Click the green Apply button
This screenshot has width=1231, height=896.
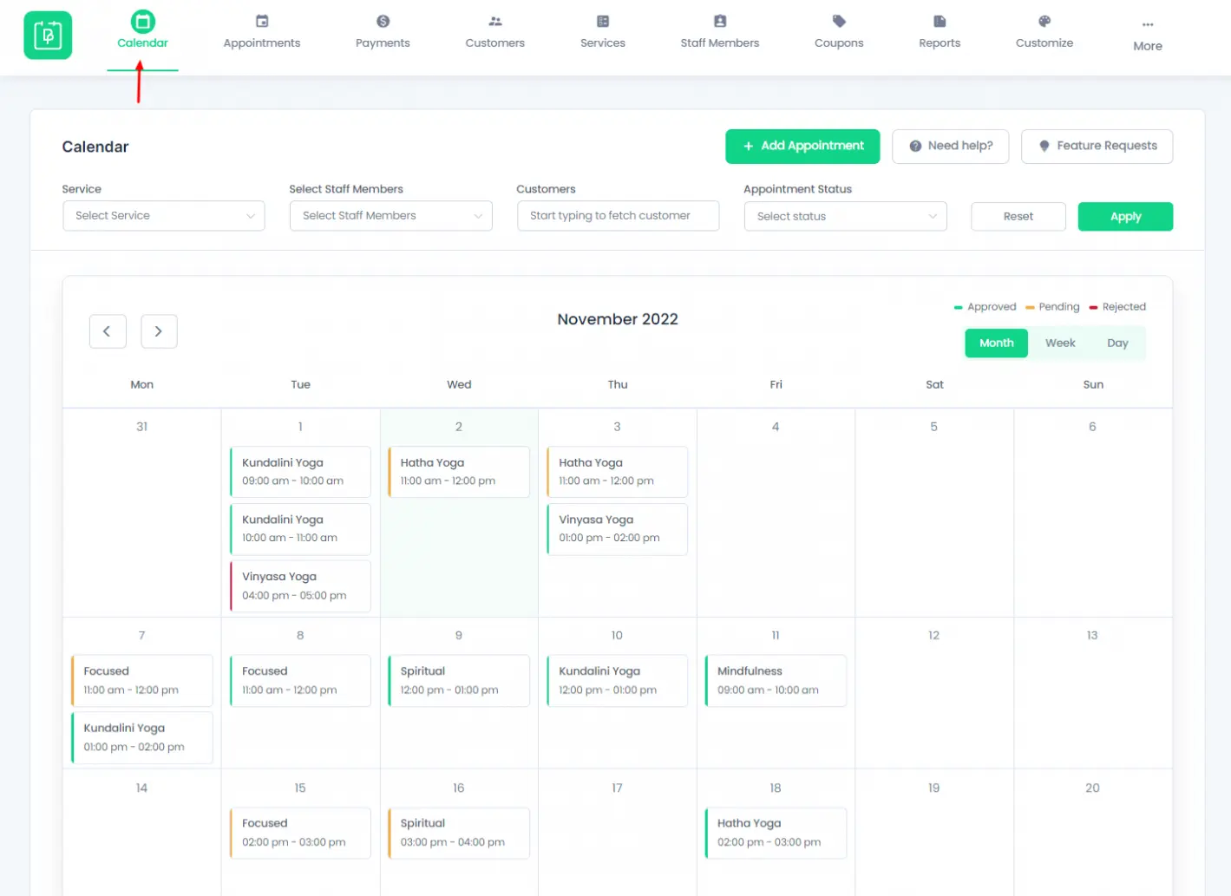1125,217
